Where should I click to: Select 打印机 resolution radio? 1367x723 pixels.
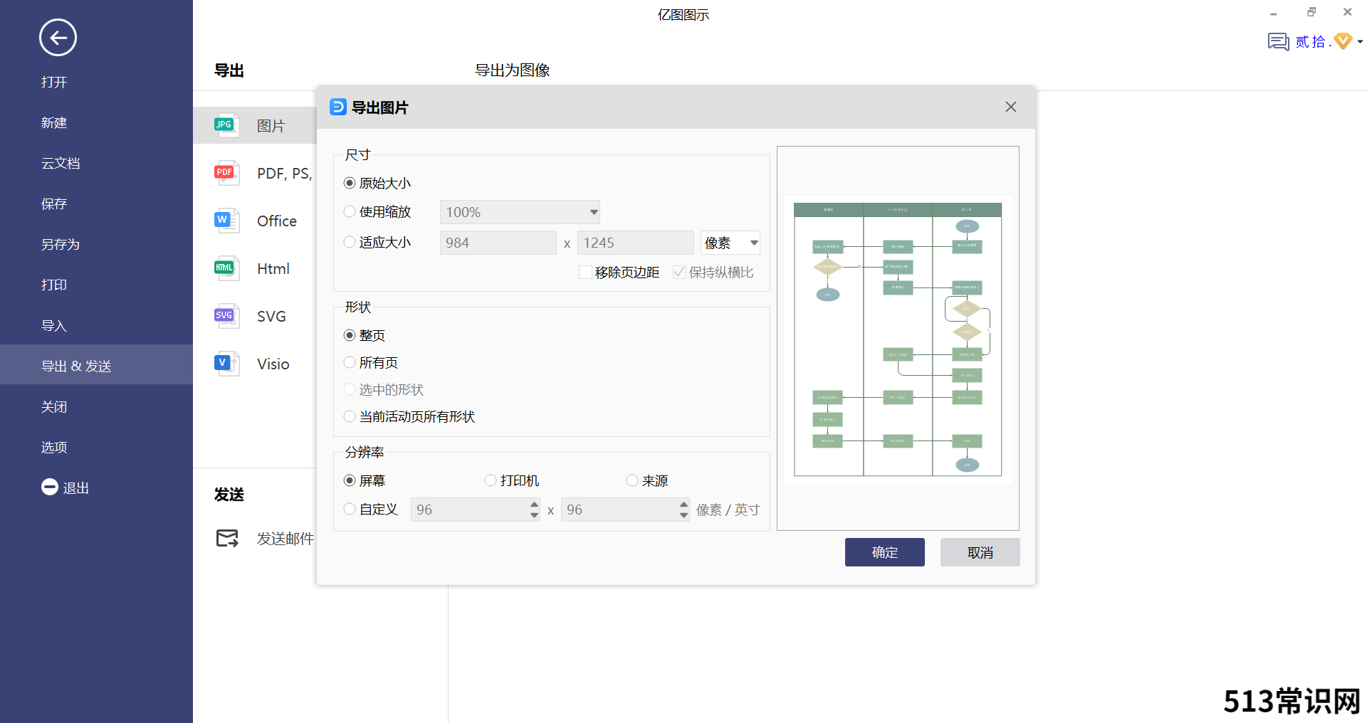pyautogui.click(x=491, y=480)
